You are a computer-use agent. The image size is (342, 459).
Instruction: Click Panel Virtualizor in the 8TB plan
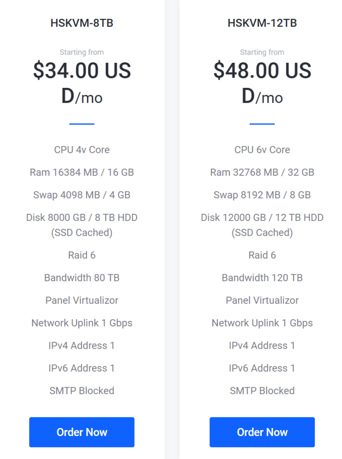[82, 300]
